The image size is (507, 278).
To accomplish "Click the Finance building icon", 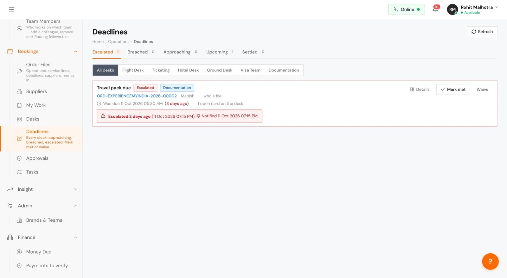I will coord(10,237).
